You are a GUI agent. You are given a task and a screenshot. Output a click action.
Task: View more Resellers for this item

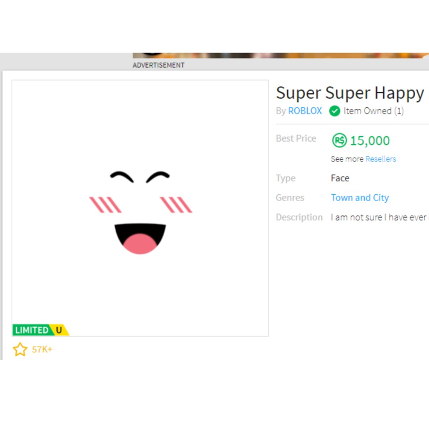381,159
